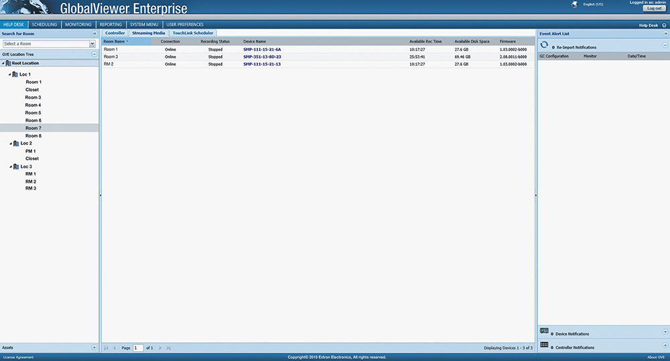Click the Loc 1 building icon
Viewport: 670px width, 361px height.
click(x=15, y=74)
